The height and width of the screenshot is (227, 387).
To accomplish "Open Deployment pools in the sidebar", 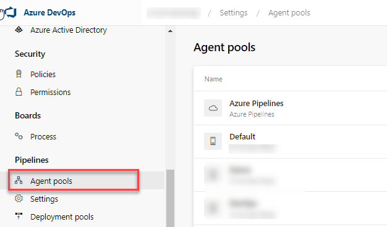I will tap(62, 217).
